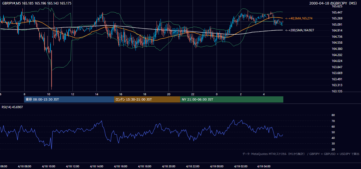This screenshot has height=169, width=361.
Task: Click the bottom date label 4/18 18:00
Action: [145, 167]
